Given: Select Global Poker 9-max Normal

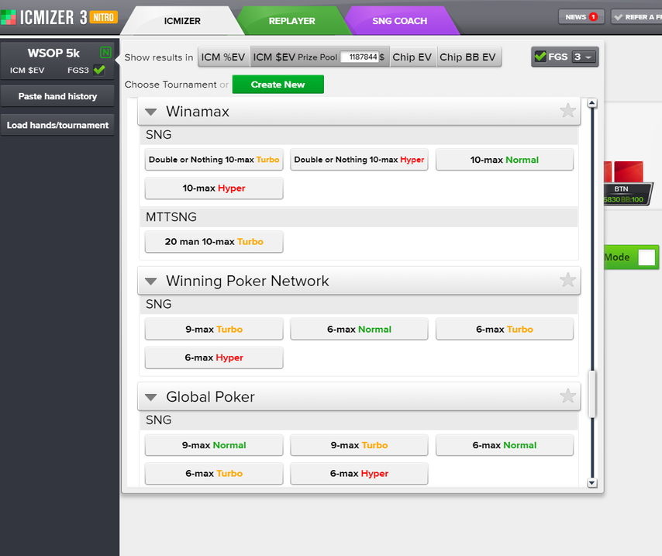Looking at the screenshot, I should coord(214,445).
